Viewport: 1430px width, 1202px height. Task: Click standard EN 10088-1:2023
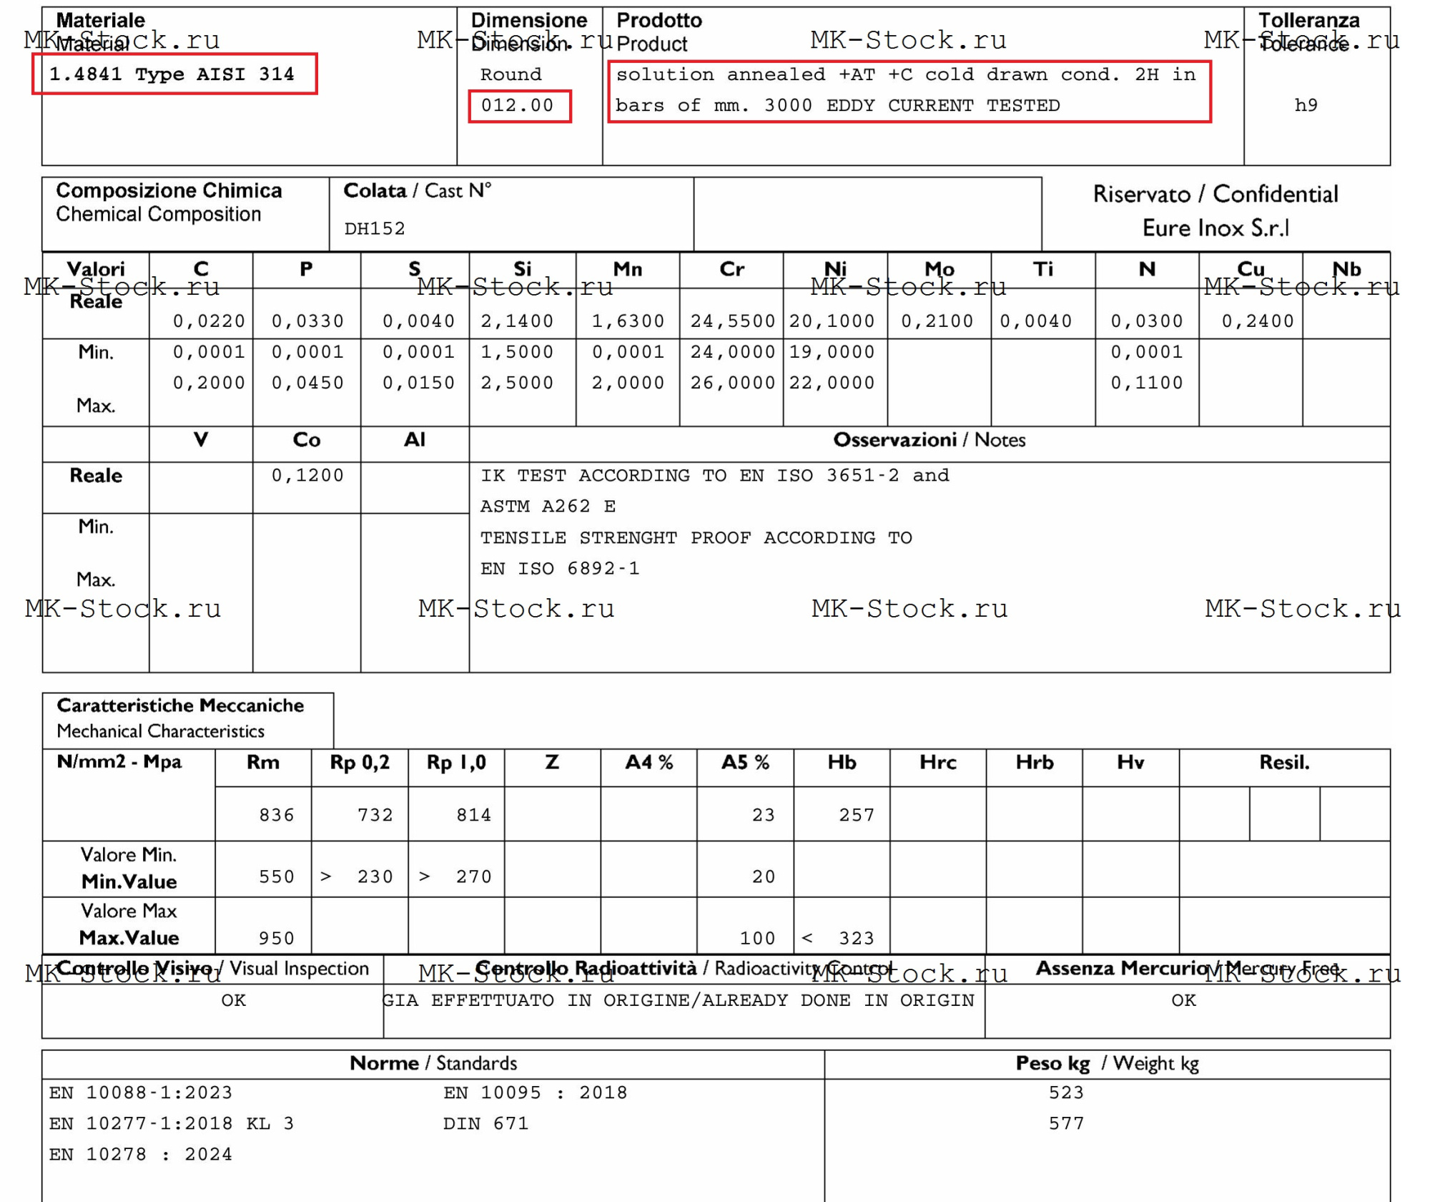coord(141,1093)
